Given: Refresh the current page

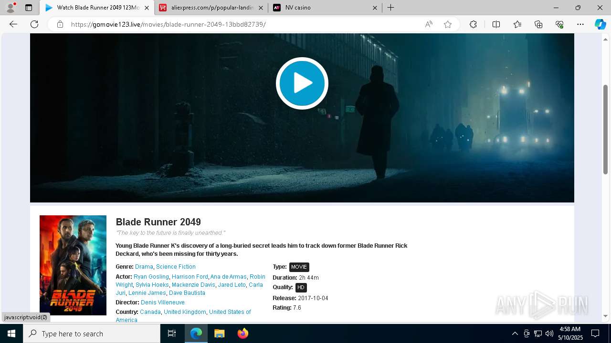Looking at the screenshot, I should coord(34,24).
